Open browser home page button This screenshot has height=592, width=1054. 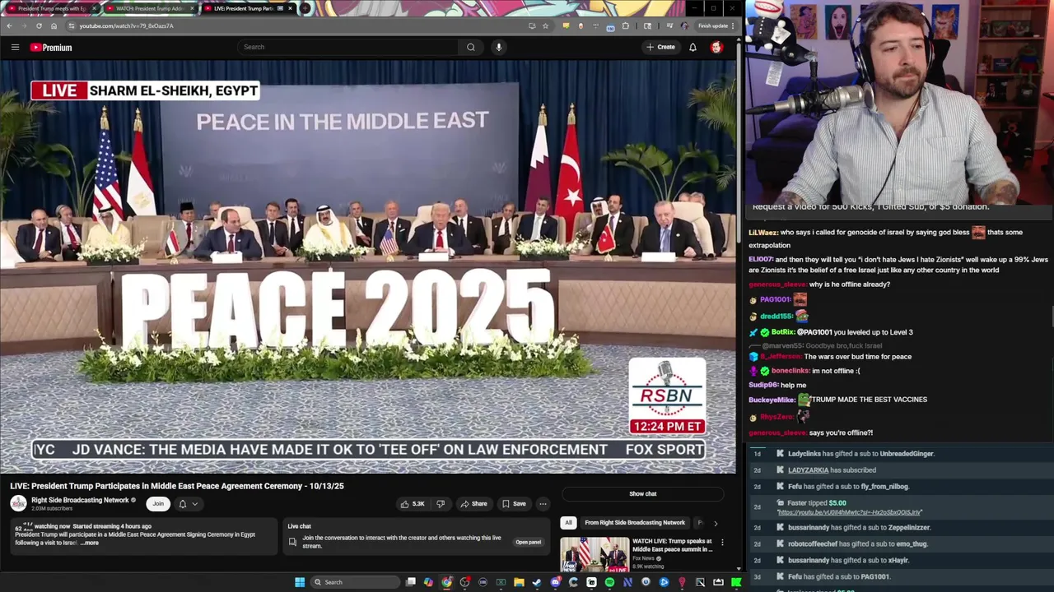54,25
